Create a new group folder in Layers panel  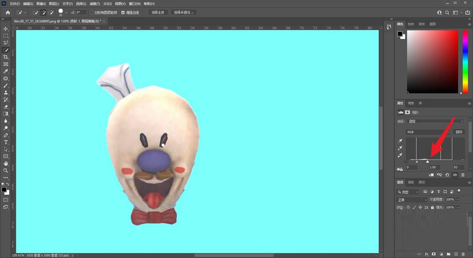coord(448,255)
